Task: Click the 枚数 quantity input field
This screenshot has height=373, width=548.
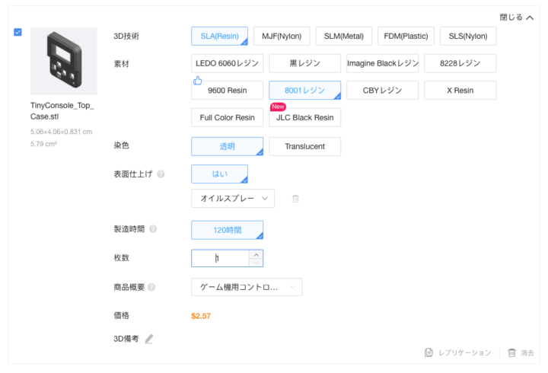Action: 221,259
